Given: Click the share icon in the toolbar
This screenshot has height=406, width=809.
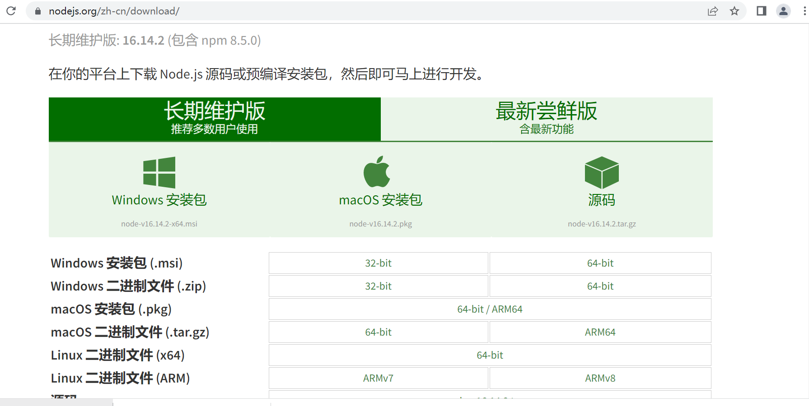Looking at the screenshot, I should coord(713,10).
